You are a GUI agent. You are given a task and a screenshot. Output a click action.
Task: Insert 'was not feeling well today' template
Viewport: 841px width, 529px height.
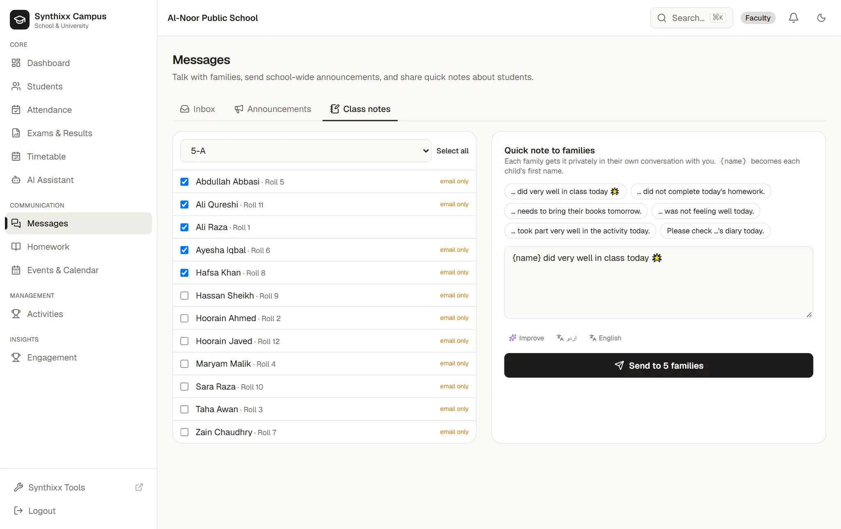[706, 211]
